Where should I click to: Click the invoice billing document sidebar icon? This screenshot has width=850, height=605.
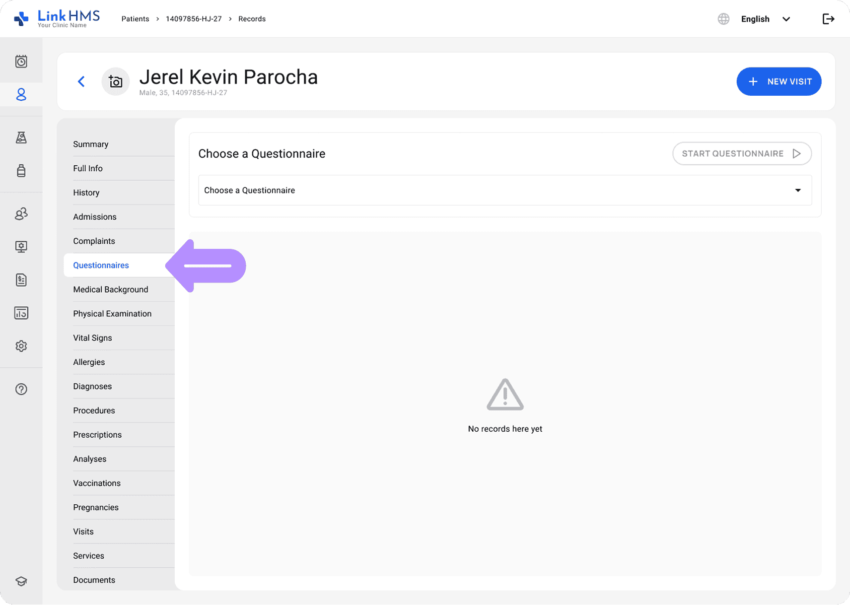click(x=21, y=280)
